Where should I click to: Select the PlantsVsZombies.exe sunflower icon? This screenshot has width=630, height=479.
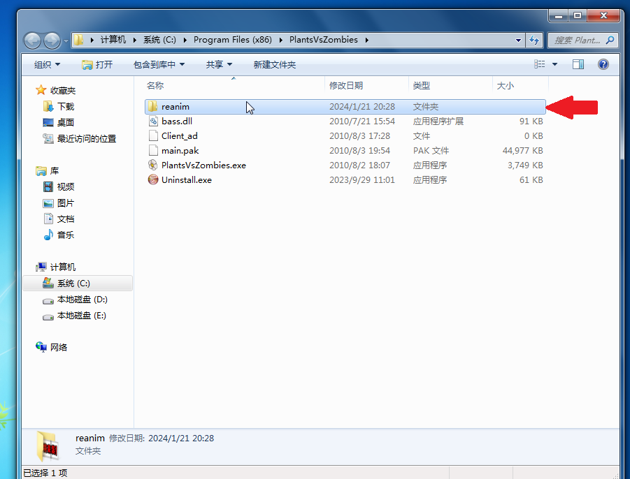152,165
